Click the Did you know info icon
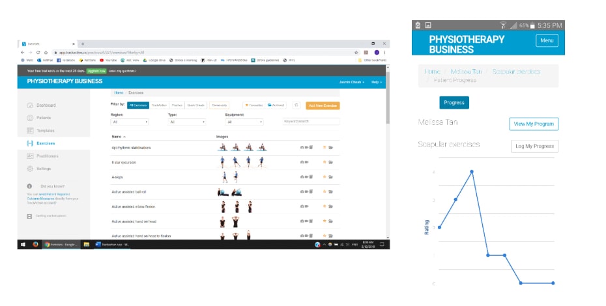Viewport: 606px width, 306px height. coord(29,186)
